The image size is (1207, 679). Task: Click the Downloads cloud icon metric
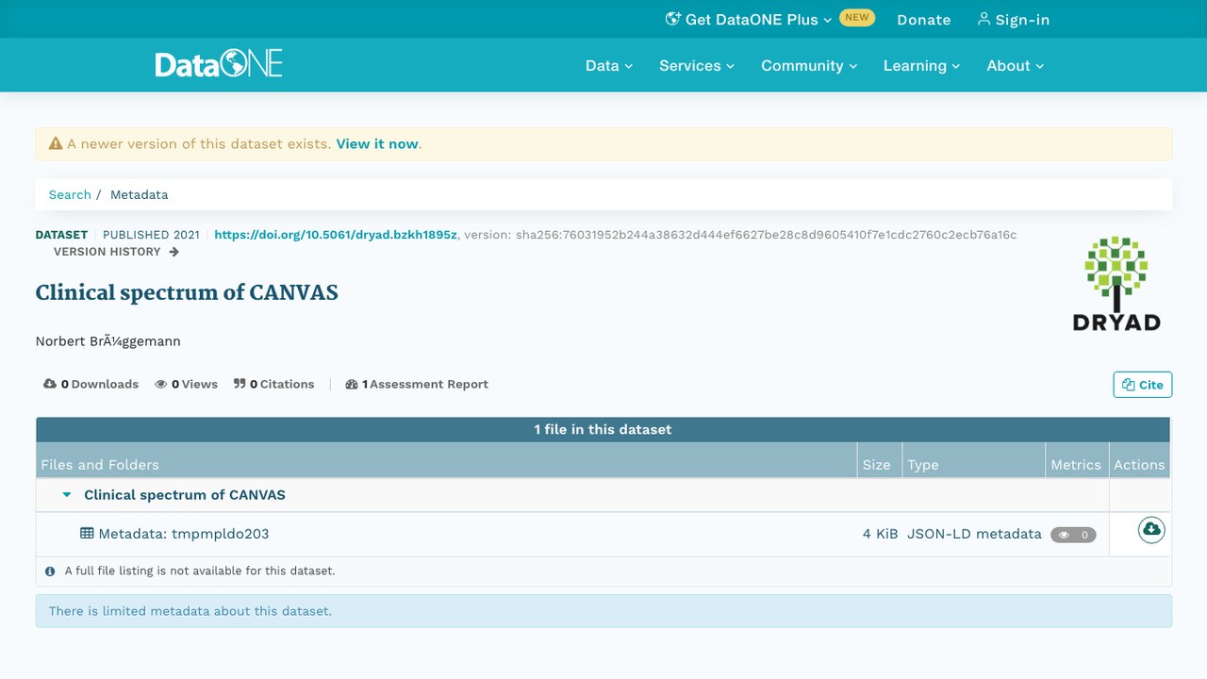[50, 384]
